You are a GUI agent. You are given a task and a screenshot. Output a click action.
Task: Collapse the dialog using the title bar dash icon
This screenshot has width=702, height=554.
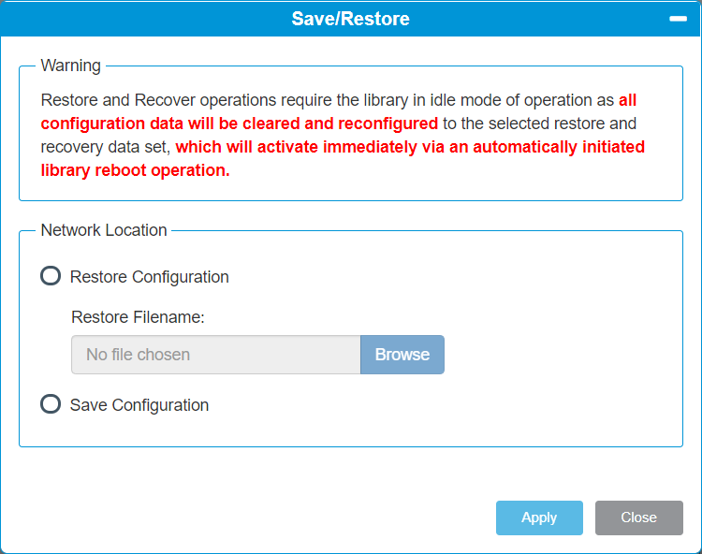pyautogui.click(x=678, y=19)
